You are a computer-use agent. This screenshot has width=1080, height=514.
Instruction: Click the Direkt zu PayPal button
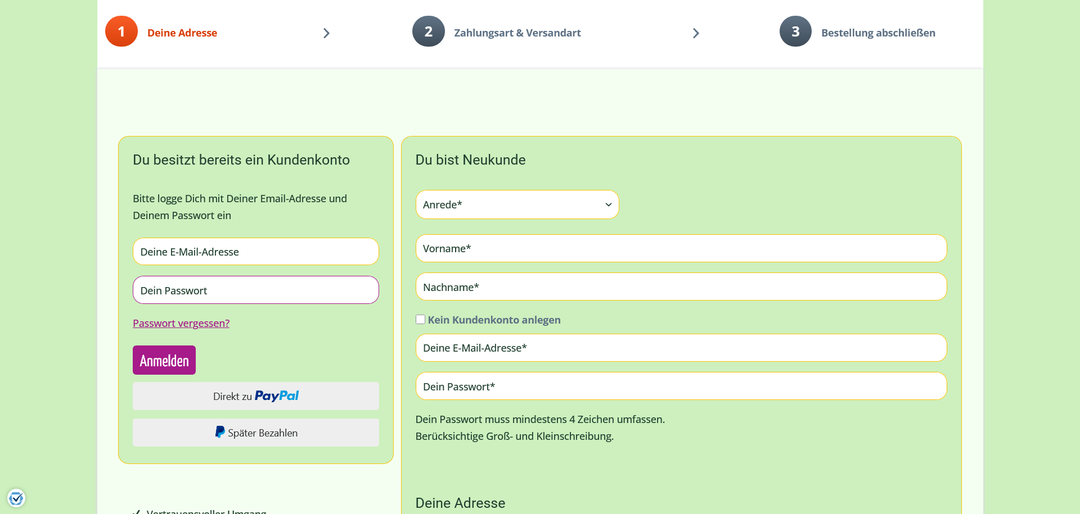click(255, 396)
